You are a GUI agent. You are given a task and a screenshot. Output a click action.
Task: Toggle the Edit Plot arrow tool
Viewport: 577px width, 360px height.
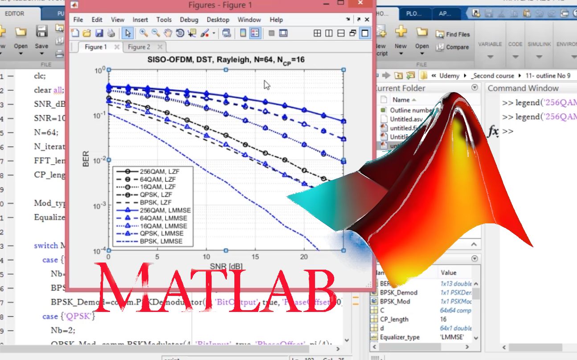[x=128, y=33]
